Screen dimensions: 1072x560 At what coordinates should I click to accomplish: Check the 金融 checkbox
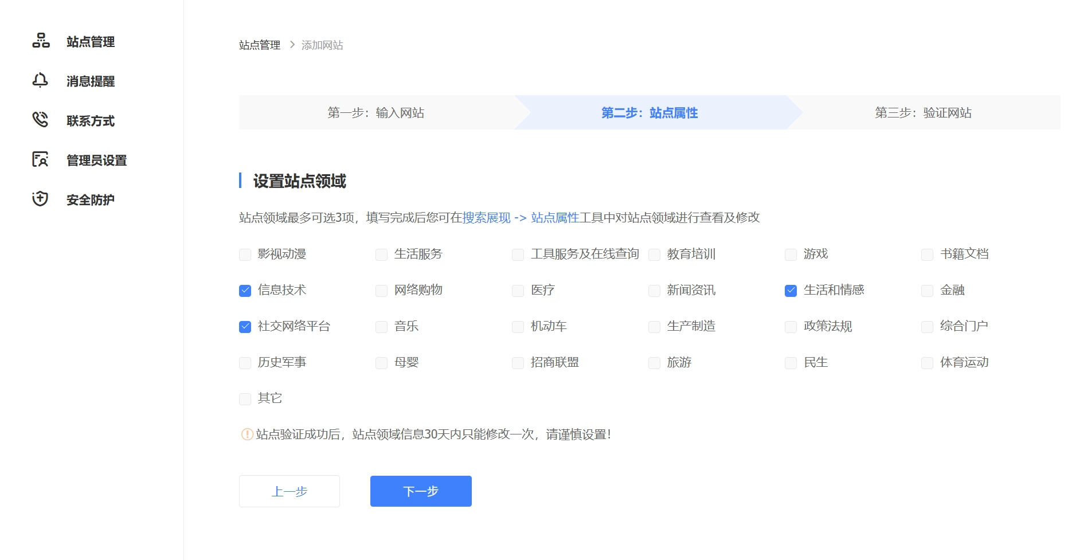(x=927, y=291)
